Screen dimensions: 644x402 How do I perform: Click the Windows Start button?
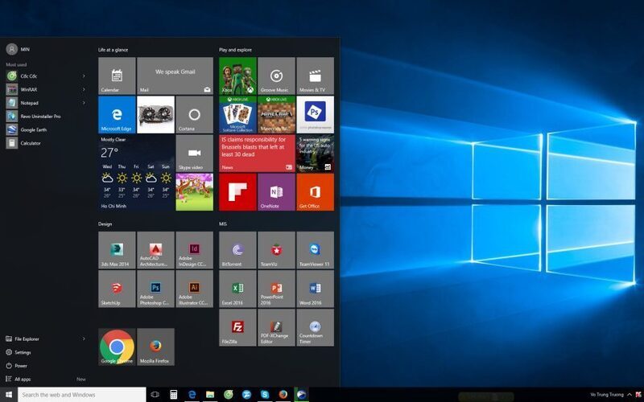click(x=9, y=395)
